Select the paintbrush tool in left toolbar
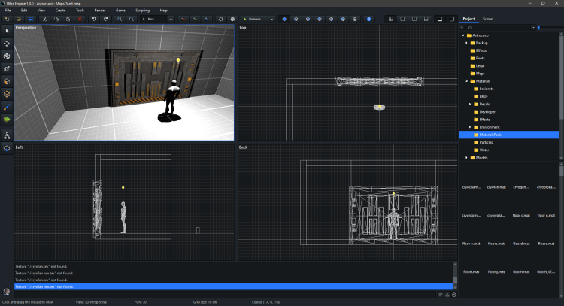This screenshot has height=306, width=564. (7, 106)
